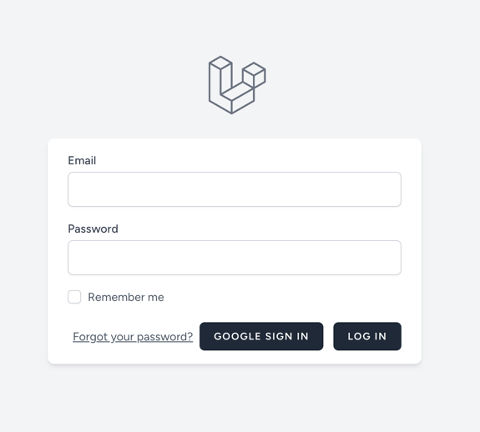This screenshot has height=432, width=480.
Task: Enable the stay-logged-in checkbox
Action: pos(74,297)
